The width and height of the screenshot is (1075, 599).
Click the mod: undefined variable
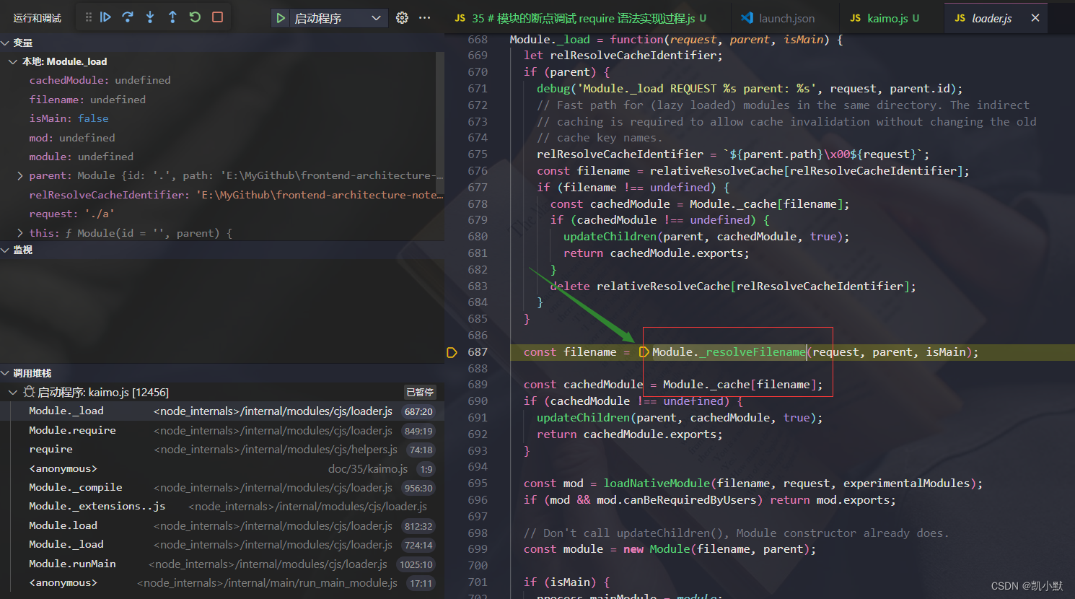[218, 138]
